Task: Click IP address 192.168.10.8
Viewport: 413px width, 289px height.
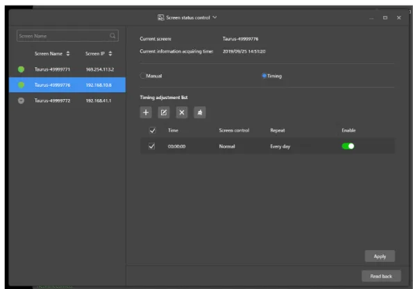Action: (99, 85)
